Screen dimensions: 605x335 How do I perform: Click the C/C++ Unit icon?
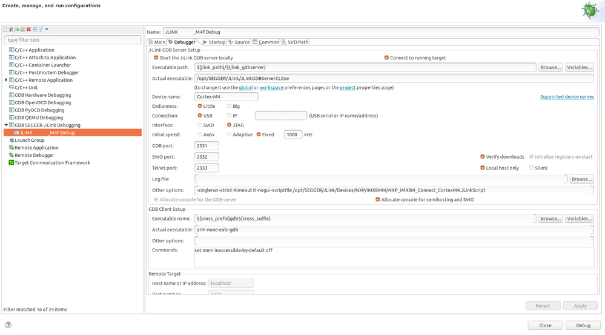[x=12, y=88]
